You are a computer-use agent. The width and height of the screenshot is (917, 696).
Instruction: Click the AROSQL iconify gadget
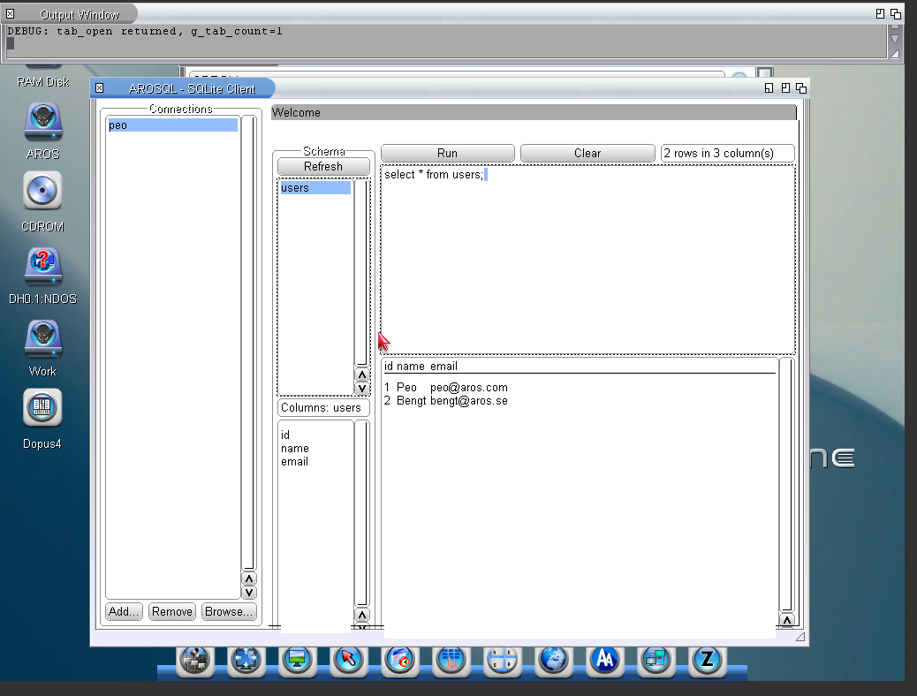769,88
